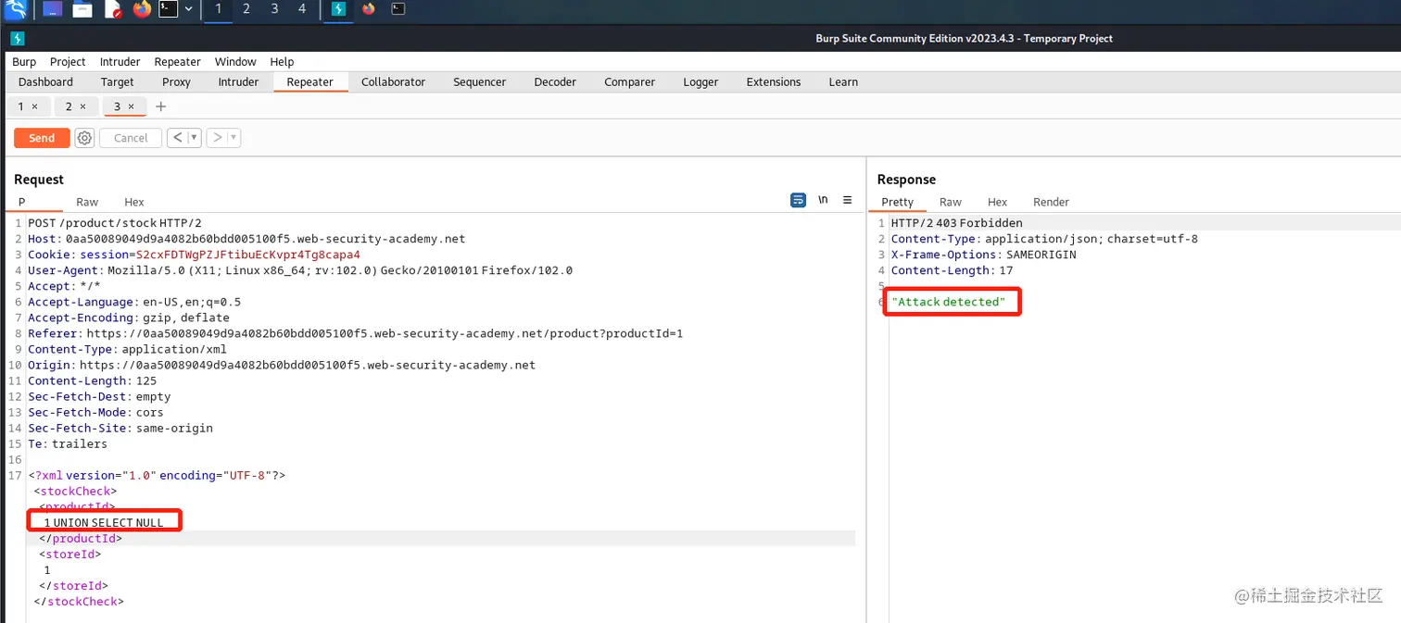Image resolution: width=1401 pixels, height=623 pixels.
Task: Open the Kali Linux applications menu
Action: [x=15, y=9]
